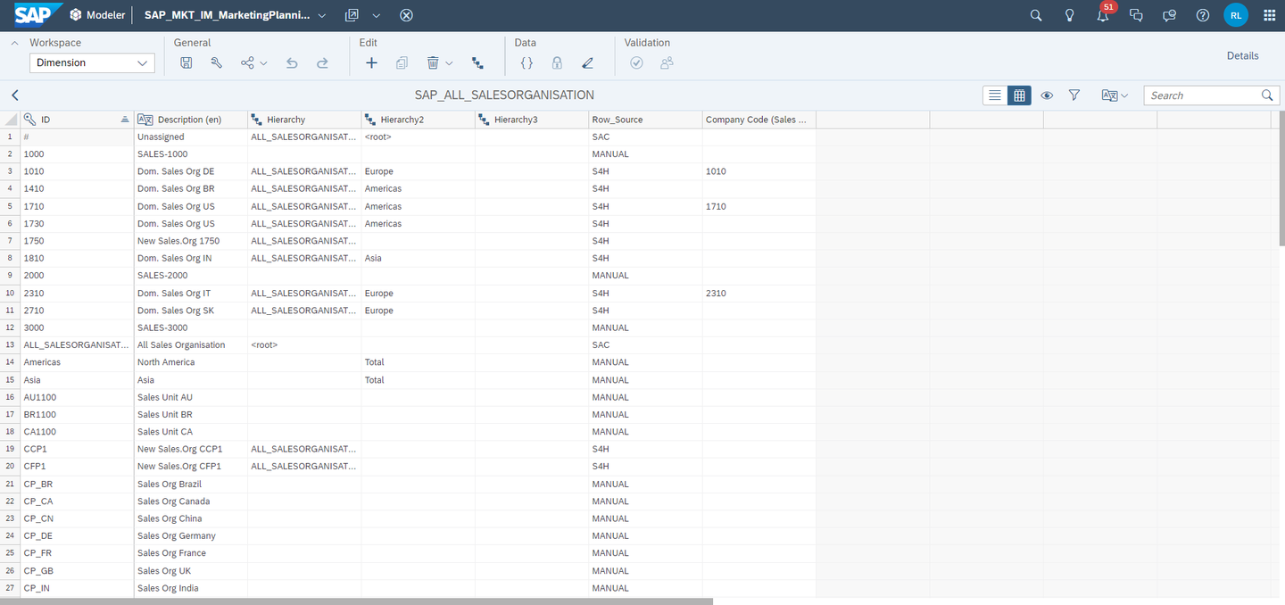Select the Description (en) column header
This screenshot has height=605, width=1285.
pos(191,120)
